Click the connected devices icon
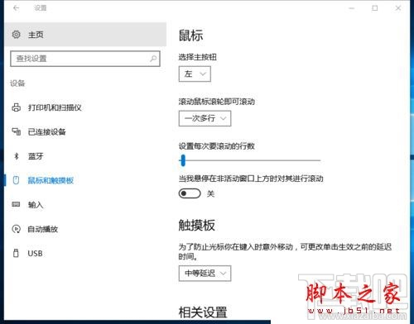Image resolution: width=414 pixels, height=324 pixels. [16, 131]
